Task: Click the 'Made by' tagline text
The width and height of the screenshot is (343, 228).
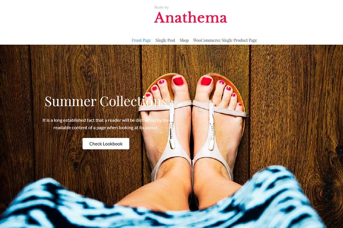Action: point(161,8)
